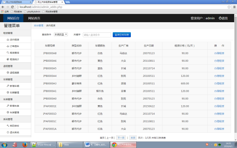Click the 订单提车 sidebar icon
Viewport: 237px width, 148px height.
tap(8, 46)
